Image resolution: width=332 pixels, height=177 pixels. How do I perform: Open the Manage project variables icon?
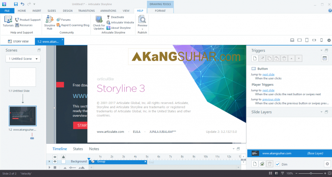point(325,58)
